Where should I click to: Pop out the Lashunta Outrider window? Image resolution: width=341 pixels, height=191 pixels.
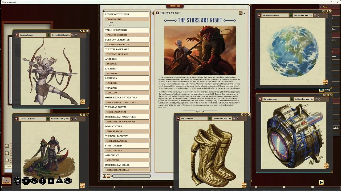click(81, 115)
